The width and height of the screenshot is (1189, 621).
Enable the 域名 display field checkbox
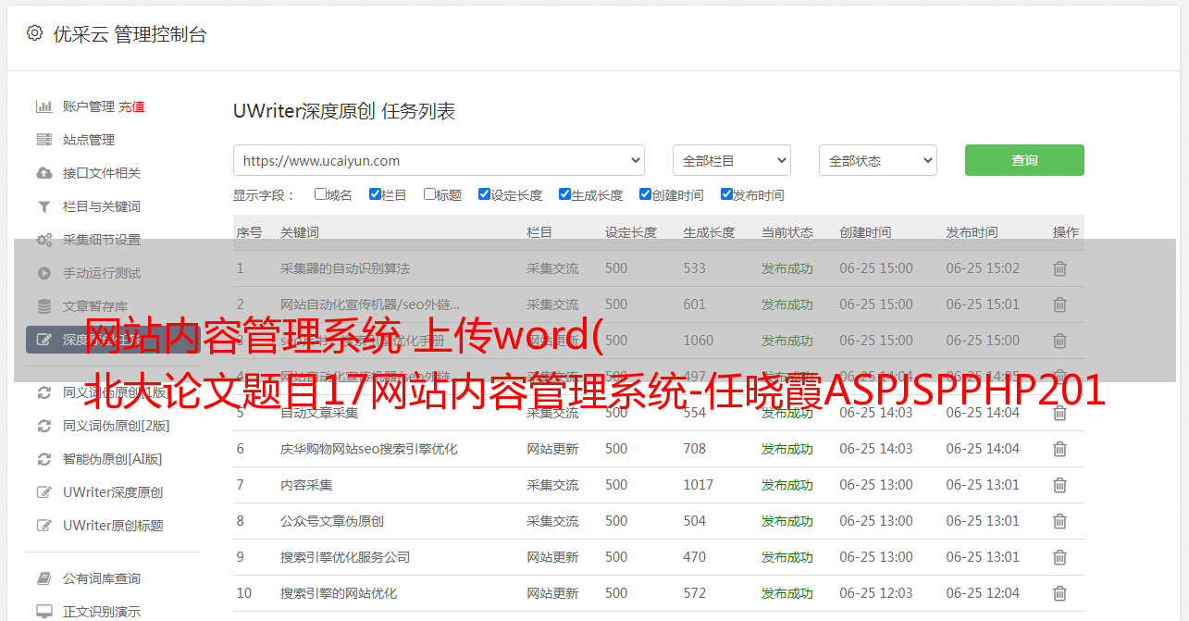click(320, 194)
